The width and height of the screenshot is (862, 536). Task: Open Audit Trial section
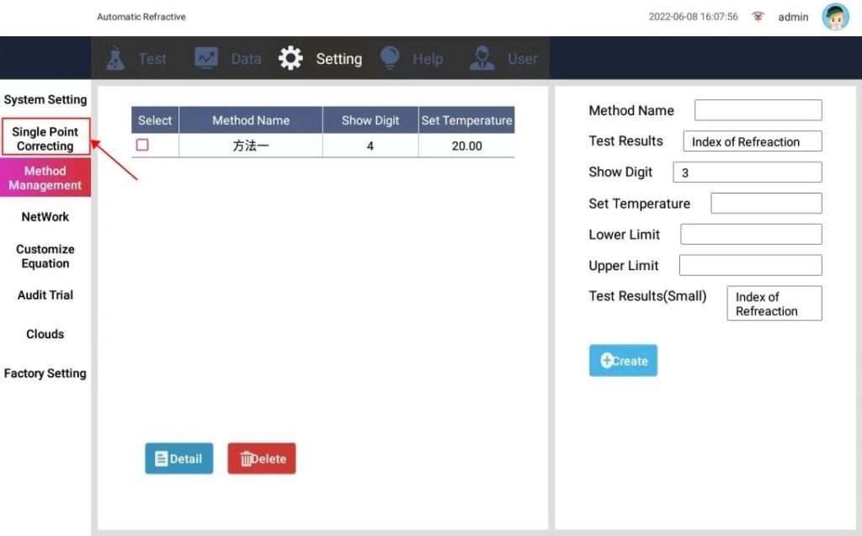[45, 295]
